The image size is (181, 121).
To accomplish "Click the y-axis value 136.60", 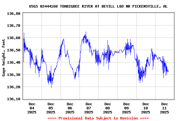I will pos(14,38).
